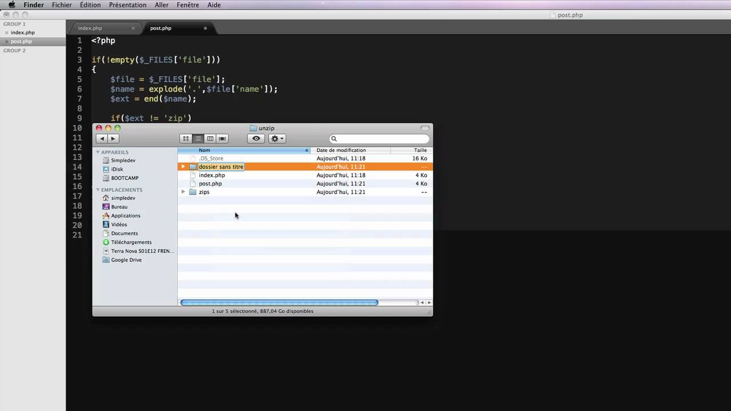Open the Édition menu
This screenshot has width=731, height=411.
90,5
